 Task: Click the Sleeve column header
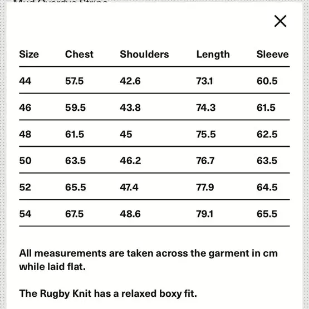pyautogui.click(x=273, y=54)
